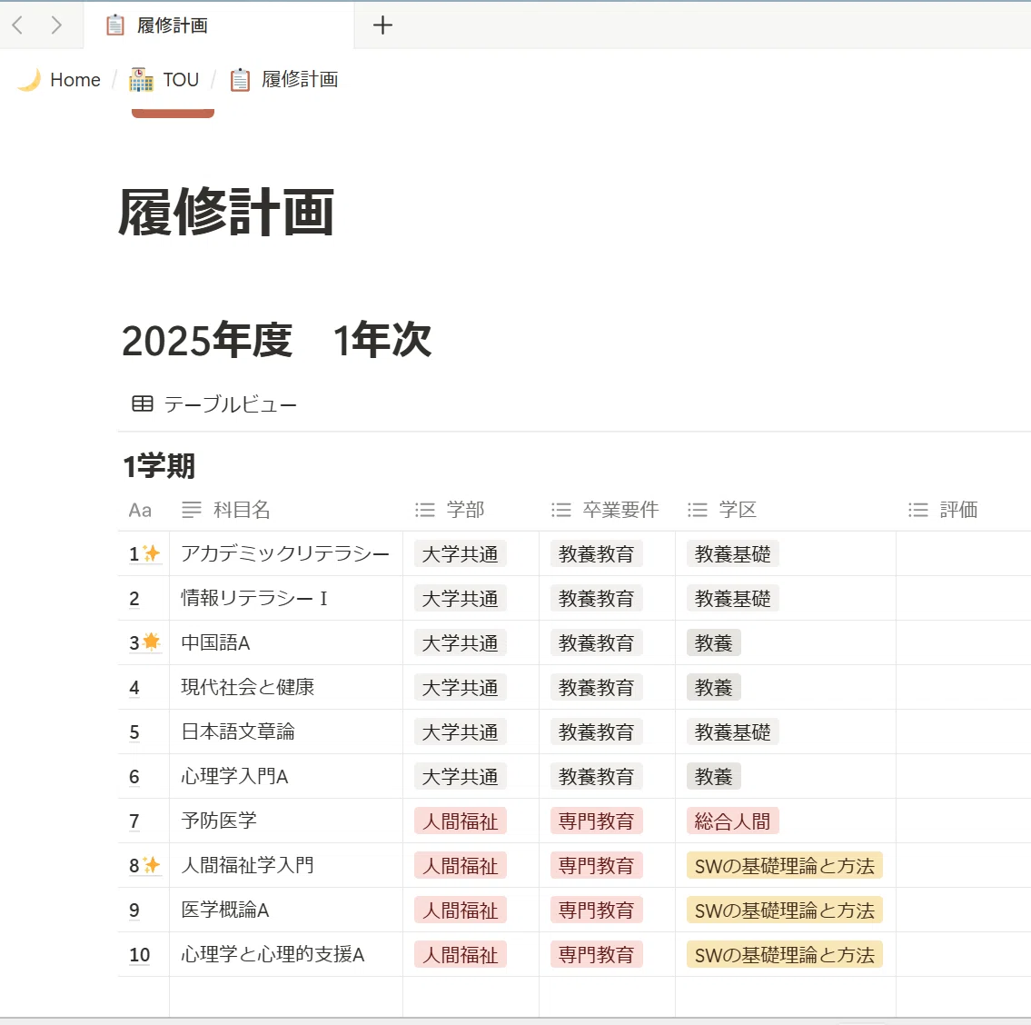Navigate to Home breadcrumb

tap(75, 80)
